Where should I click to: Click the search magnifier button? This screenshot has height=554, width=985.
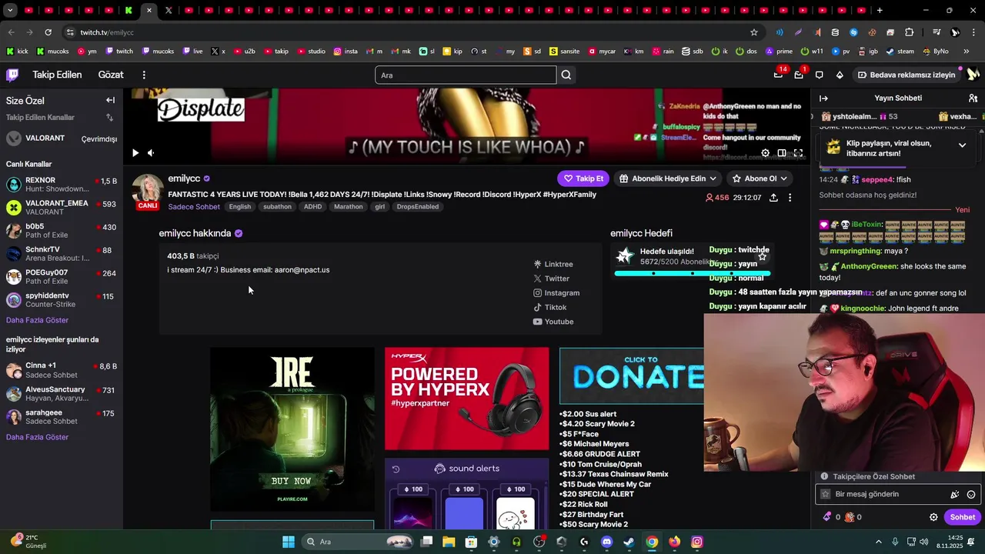(566, 75)
